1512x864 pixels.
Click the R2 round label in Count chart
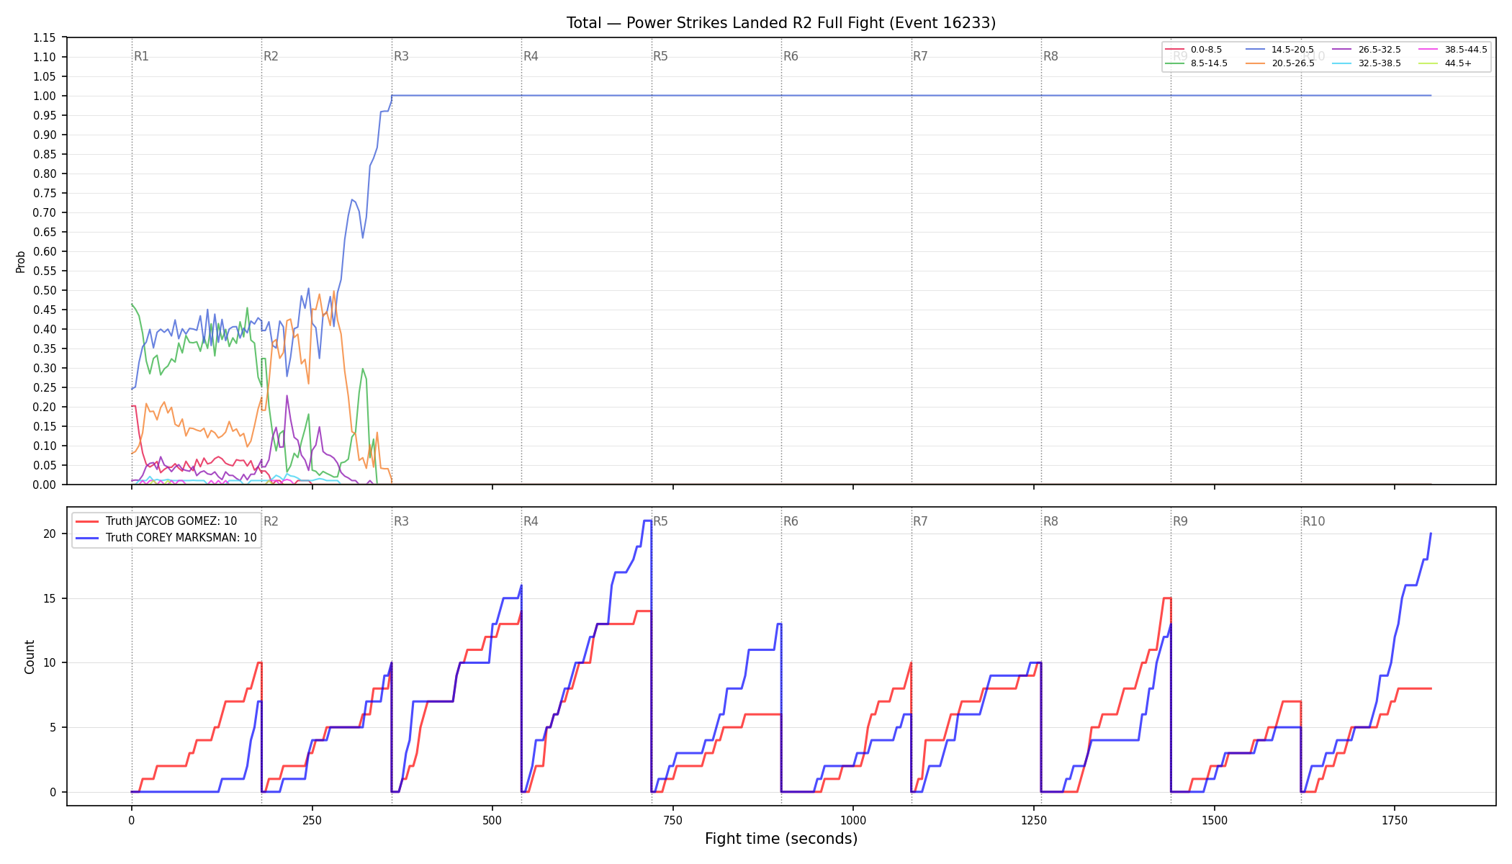coord(271,521)
